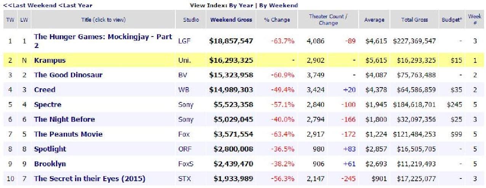The width and height of the screenshot is (486, 188).
Task: View index By Weekend
Action: tap(279, 5)
